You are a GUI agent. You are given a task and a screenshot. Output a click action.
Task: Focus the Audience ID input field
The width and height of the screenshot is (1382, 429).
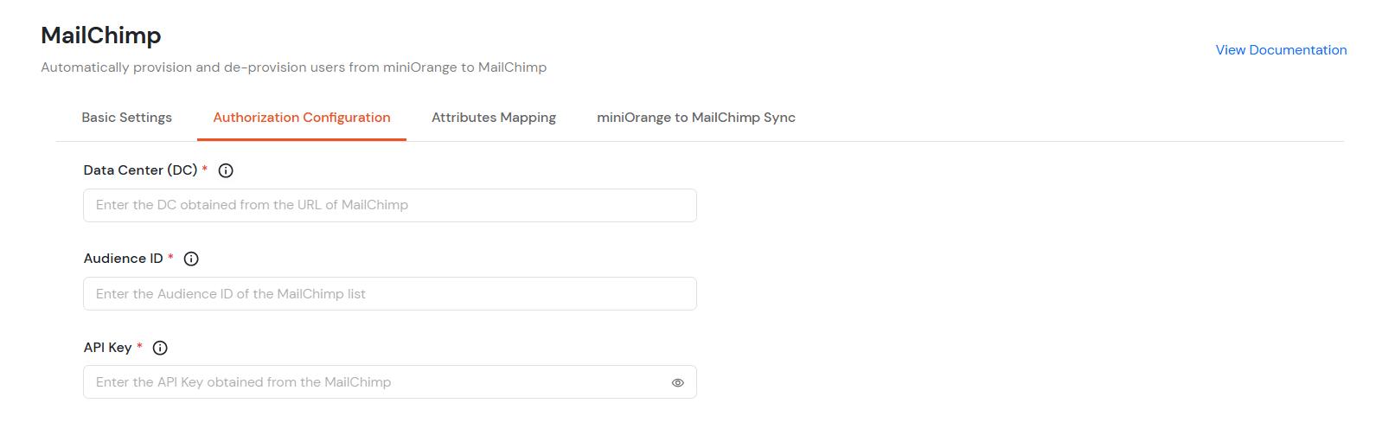click(390, 294)
